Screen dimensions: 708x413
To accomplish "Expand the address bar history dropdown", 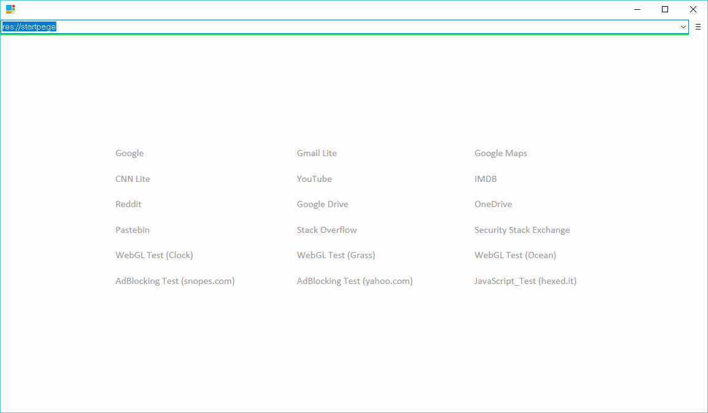I will click(x=683, y=27).
